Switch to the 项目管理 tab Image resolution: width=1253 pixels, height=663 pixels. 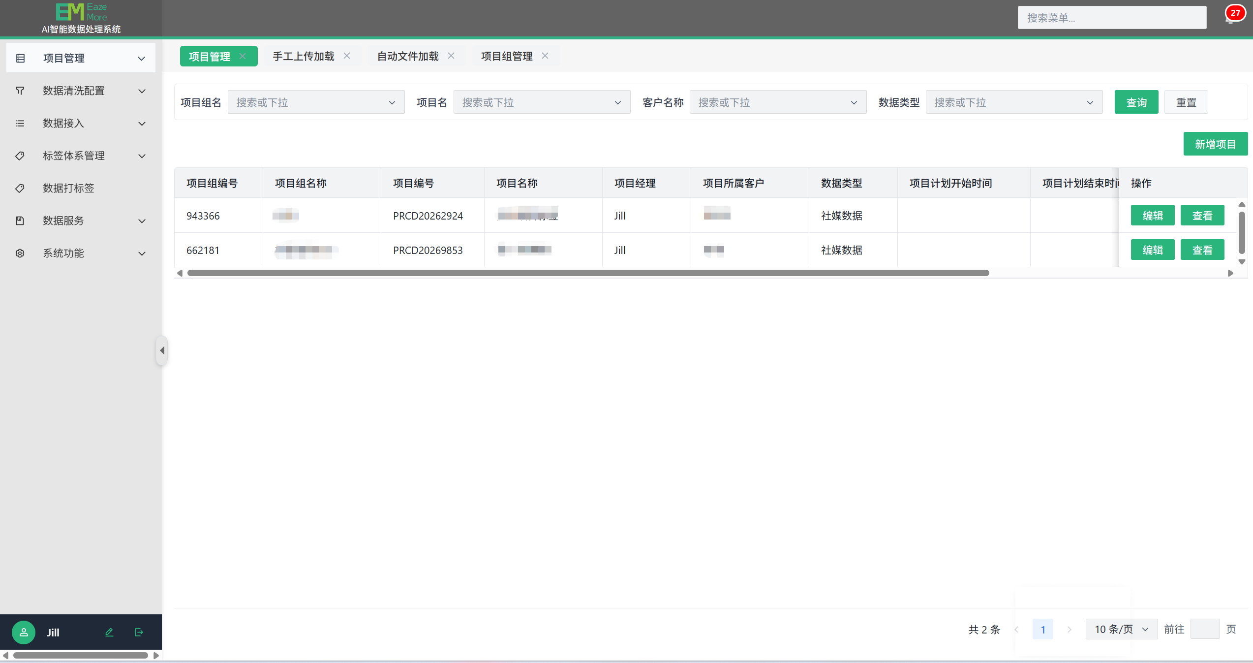pyautogui.click(x=210, y=57)
